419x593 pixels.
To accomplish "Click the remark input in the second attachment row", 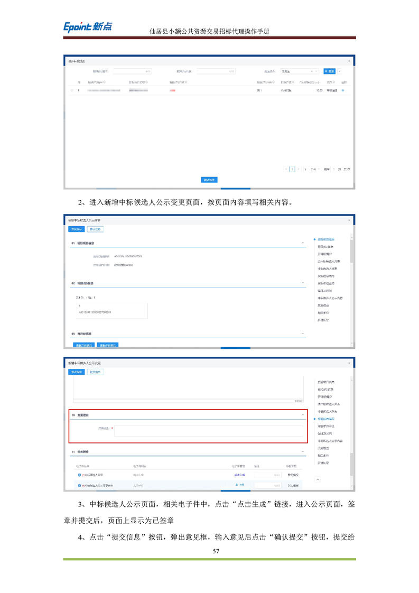I will 268,485.
